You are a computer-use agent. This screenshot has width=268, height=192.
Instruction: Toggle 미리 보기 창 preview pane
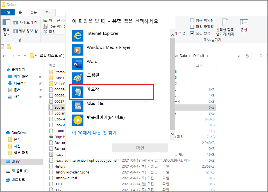pyautogui.click(x=25, y=22)
